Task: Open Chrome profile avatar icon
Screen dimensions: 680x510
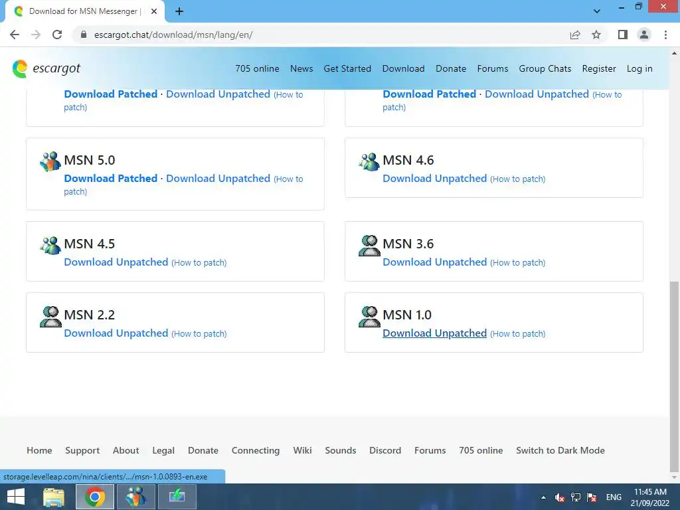Action: (644, 35)
